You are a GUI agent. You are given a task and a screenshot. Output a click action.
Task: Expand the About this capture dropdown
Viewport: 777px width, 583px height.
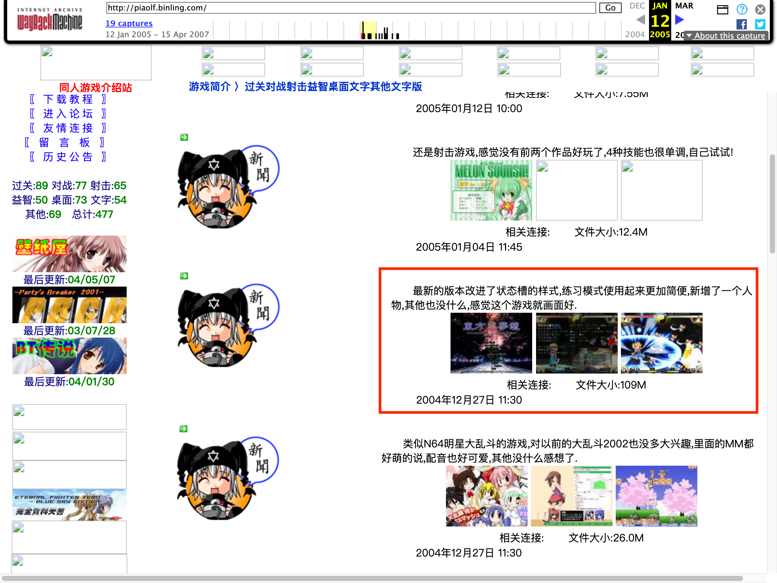point(726,36)
